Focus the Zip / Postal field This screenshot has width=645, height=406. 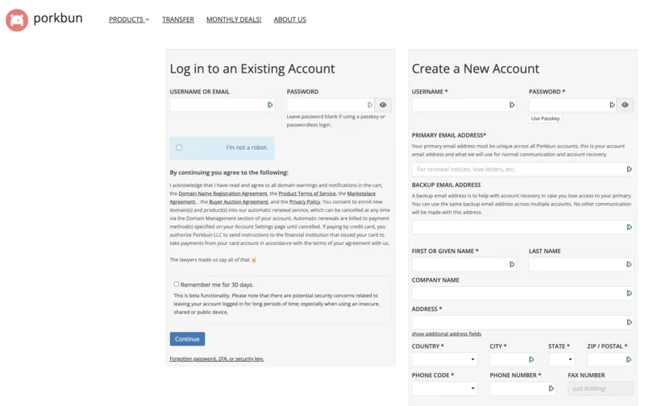610,359
